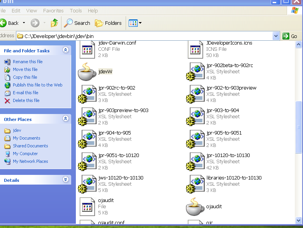Click Publish this file to the Web
Viewport: 303px width, 228px height.
pos(37,85)
